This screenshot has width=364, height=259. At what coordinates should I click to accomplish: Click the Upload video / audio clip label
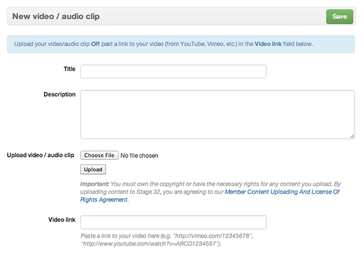pos(41,155)
